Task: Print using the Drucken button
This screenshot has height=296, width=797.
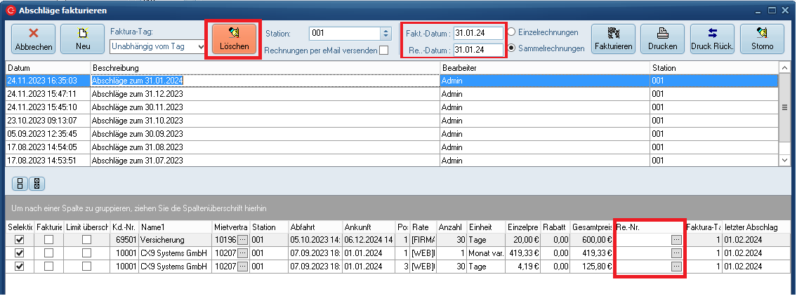Action: coord(662,39)
